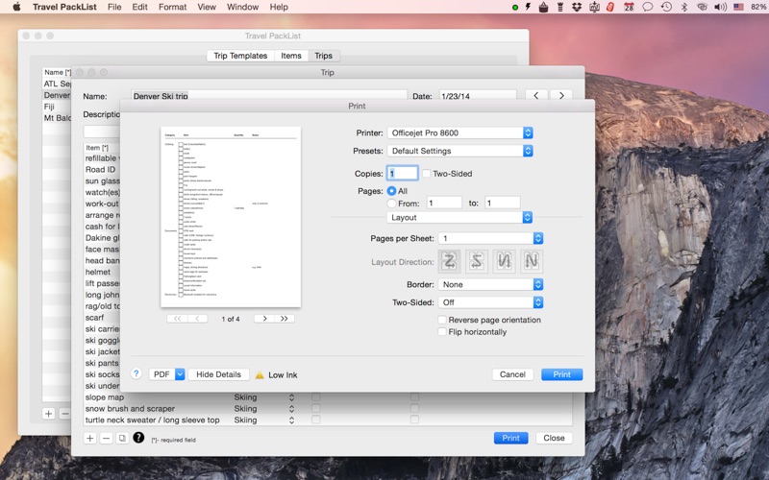
Task: Open the Presets dropdown
Action: pos(459,151)
